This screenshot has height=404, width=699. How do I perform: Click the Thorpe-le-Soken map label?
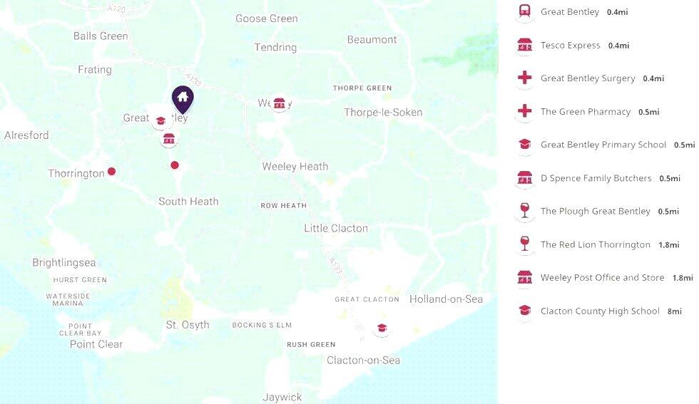(x=383, y=113)
